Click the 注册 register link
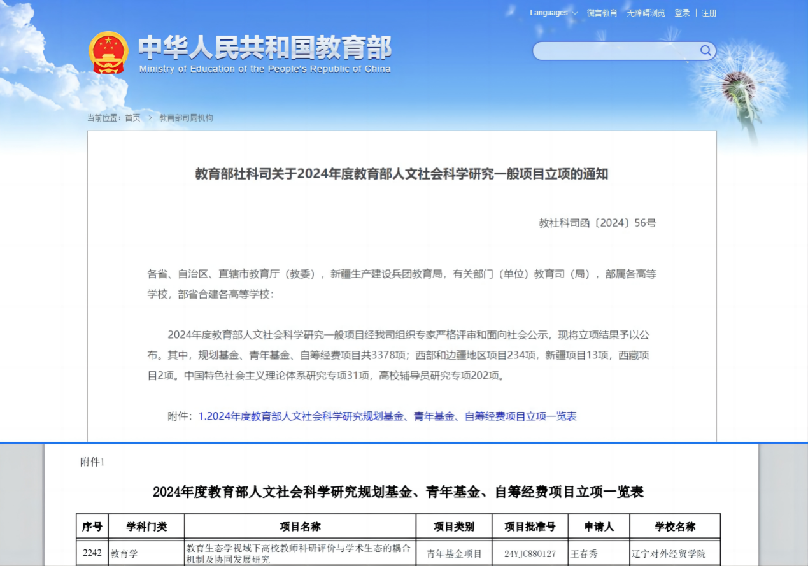 pyautogui.click(x=709, y=13)
